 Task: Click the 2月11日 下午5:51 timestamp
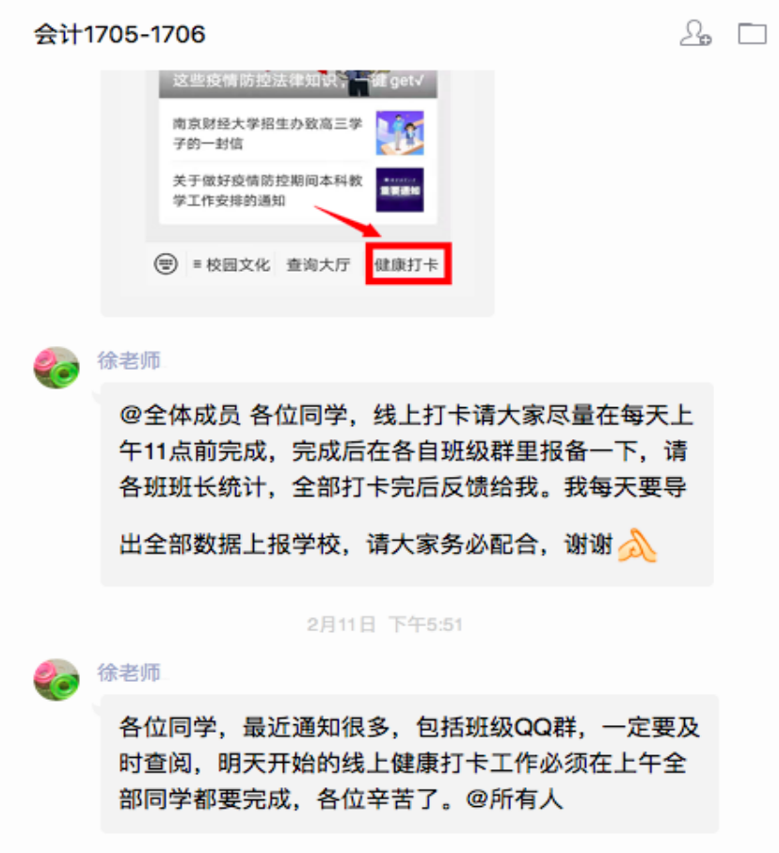pos(385,624)
